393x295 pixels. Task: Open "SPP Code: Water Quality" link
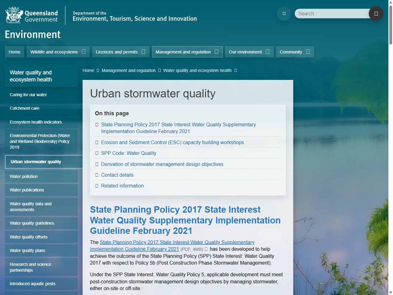pos(128,153)
